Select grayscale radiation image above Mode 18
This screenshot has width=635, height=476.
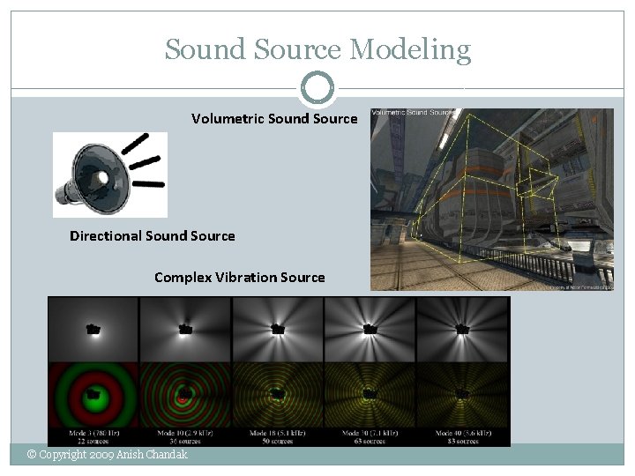tap(278, 330)
